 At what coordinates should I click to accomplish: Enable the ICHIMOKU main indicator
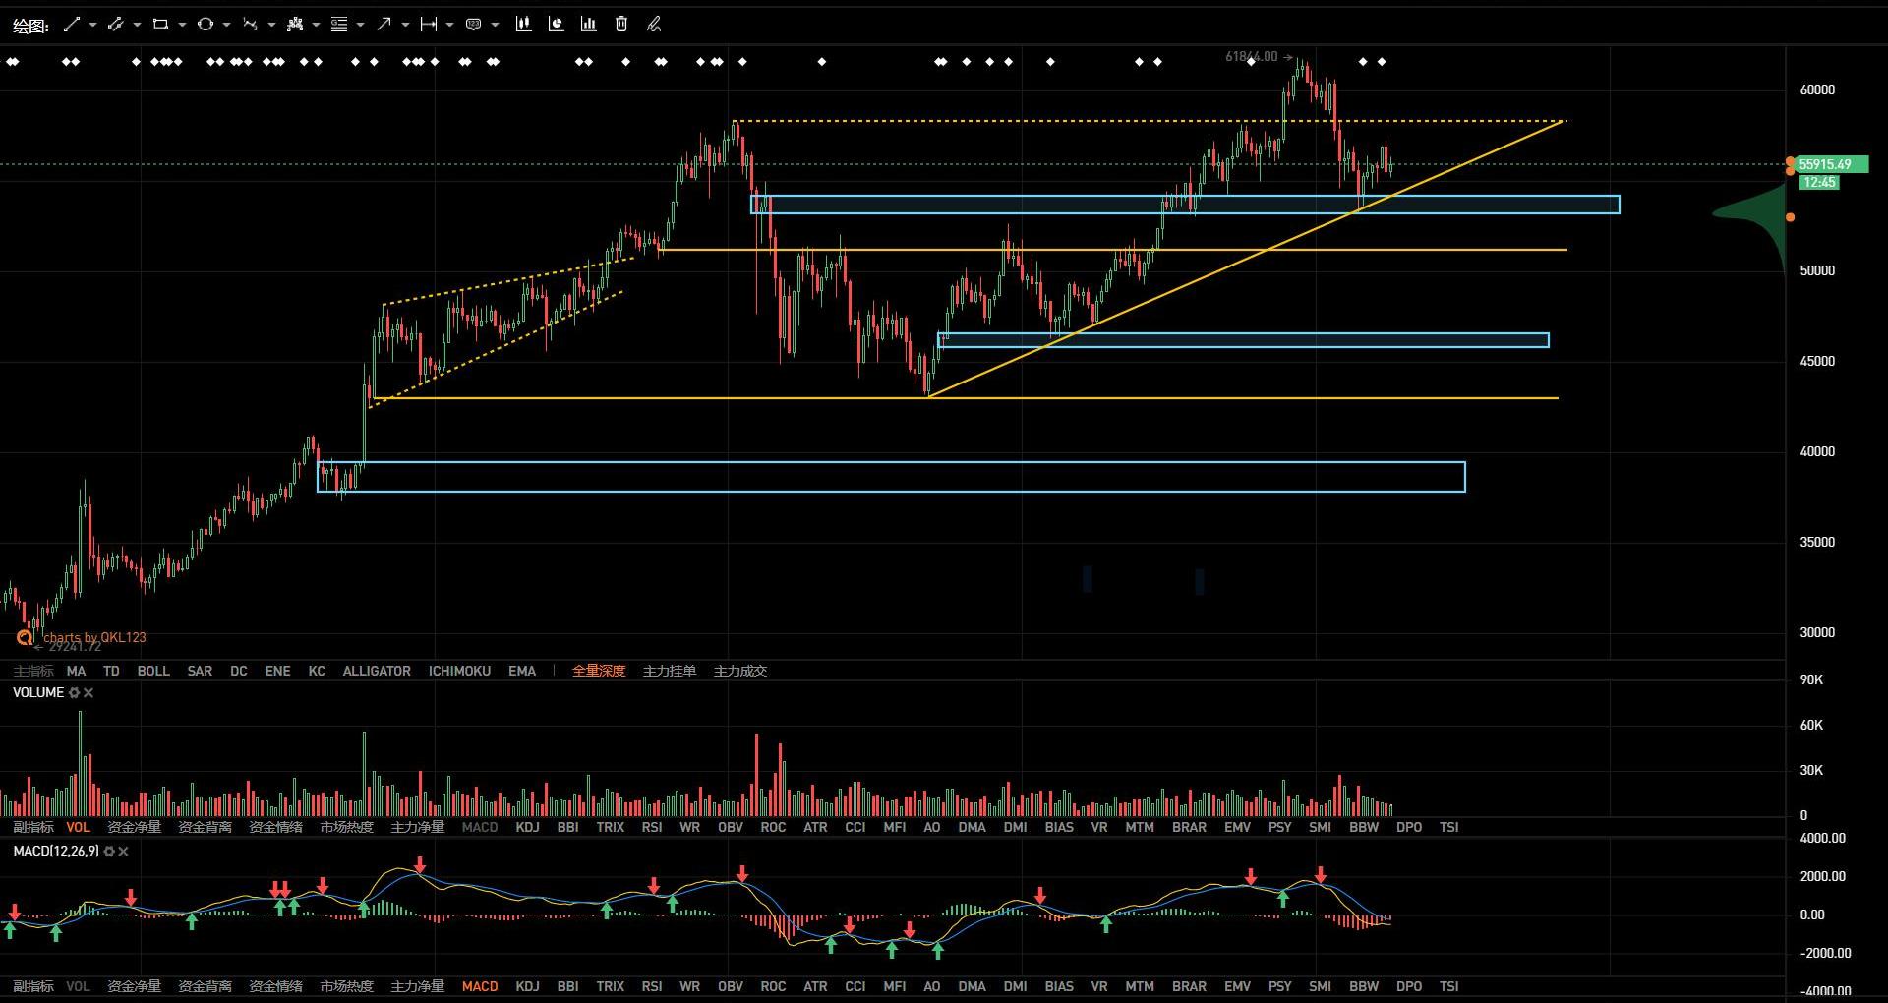coord(459,671)
